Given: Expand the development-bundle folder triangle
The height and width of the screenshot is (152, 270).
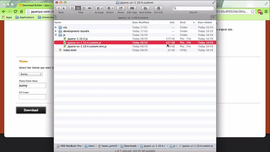Looking at the screenshot, I should click(x=56, y=31).
